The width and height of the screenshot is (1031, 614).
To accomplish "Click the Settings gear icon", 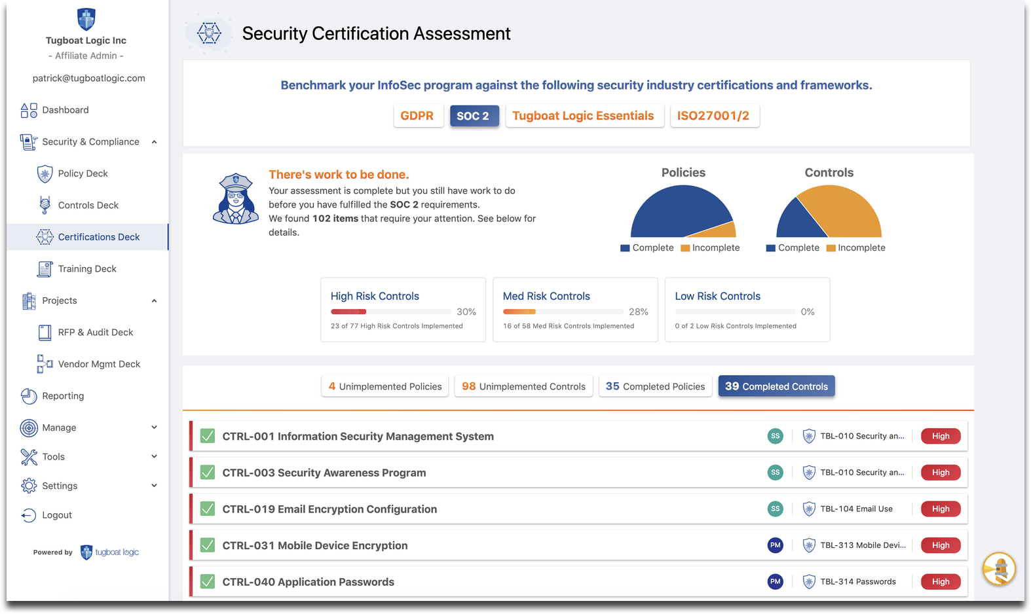I will pyautogui.click(x=29, y=486).
